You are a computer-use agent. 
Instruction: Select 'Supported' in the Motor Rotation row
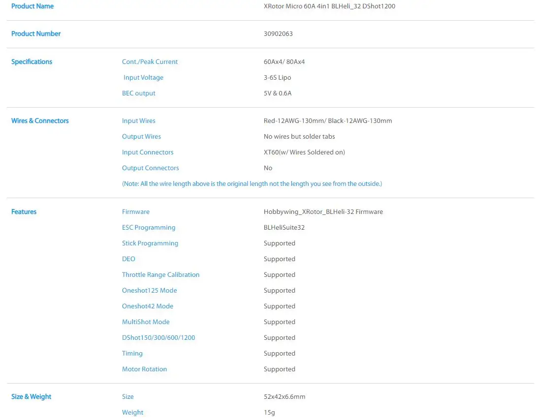(279, 369)
